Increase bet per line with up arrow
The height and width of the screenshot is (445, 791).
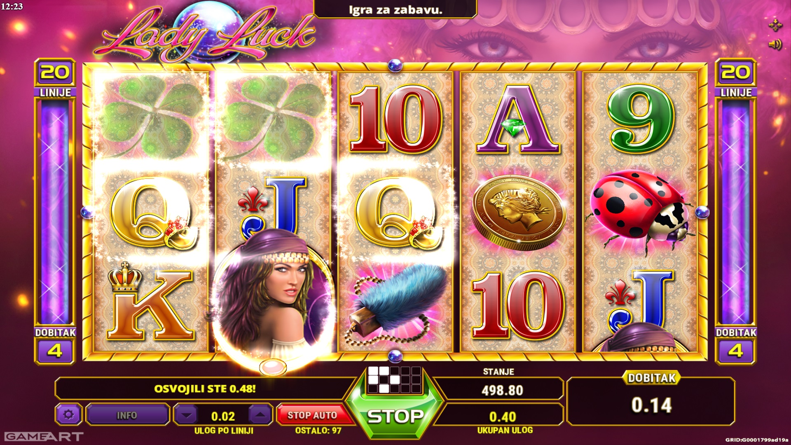click(260, 415)
